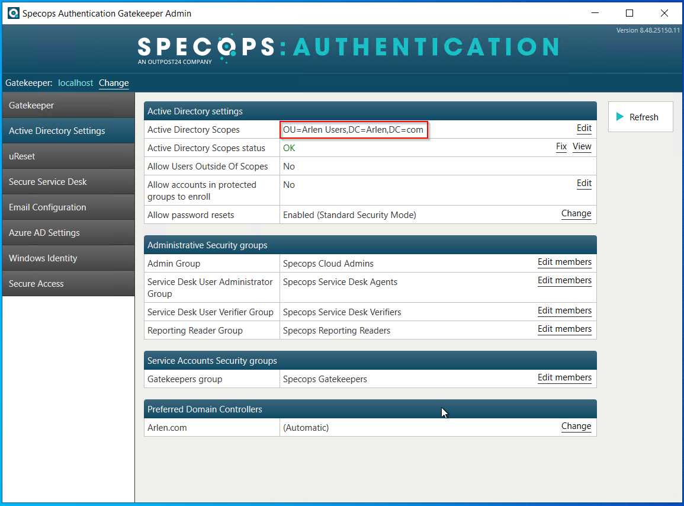This screenshot has width=684, height=506.
Task: Click Change next to Gatekeeper localhost
Action: pyautogui.click(x=114, y=83)
